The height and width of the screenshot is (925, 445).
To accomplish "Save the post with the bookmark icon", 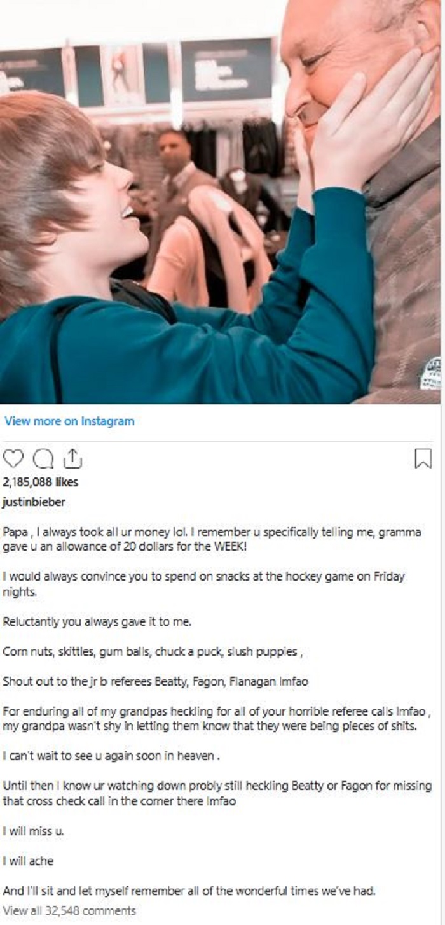I will pos(423,459).
